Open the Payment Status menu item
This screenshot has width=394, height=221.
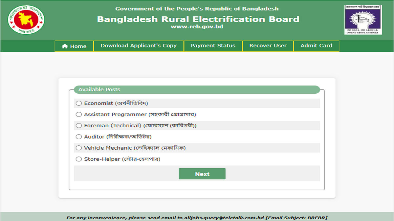[213, 46]
